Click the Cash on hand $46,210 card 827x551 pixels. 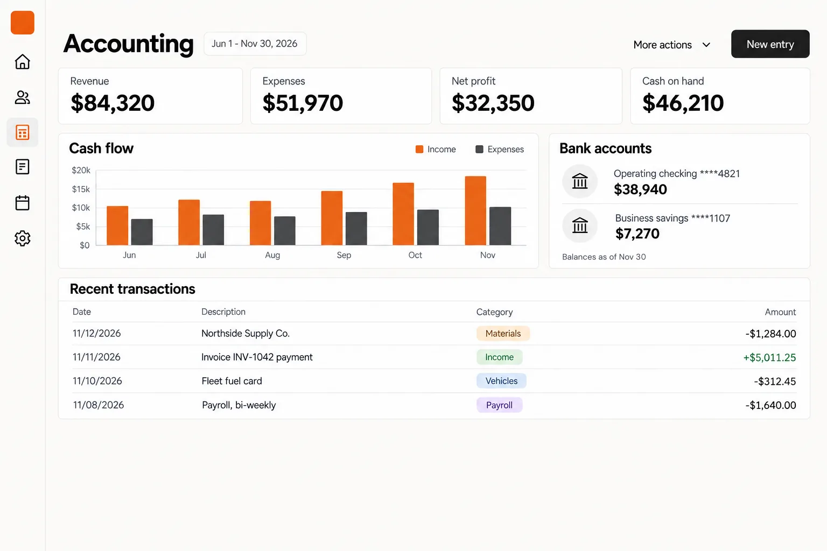pos(720,96)
